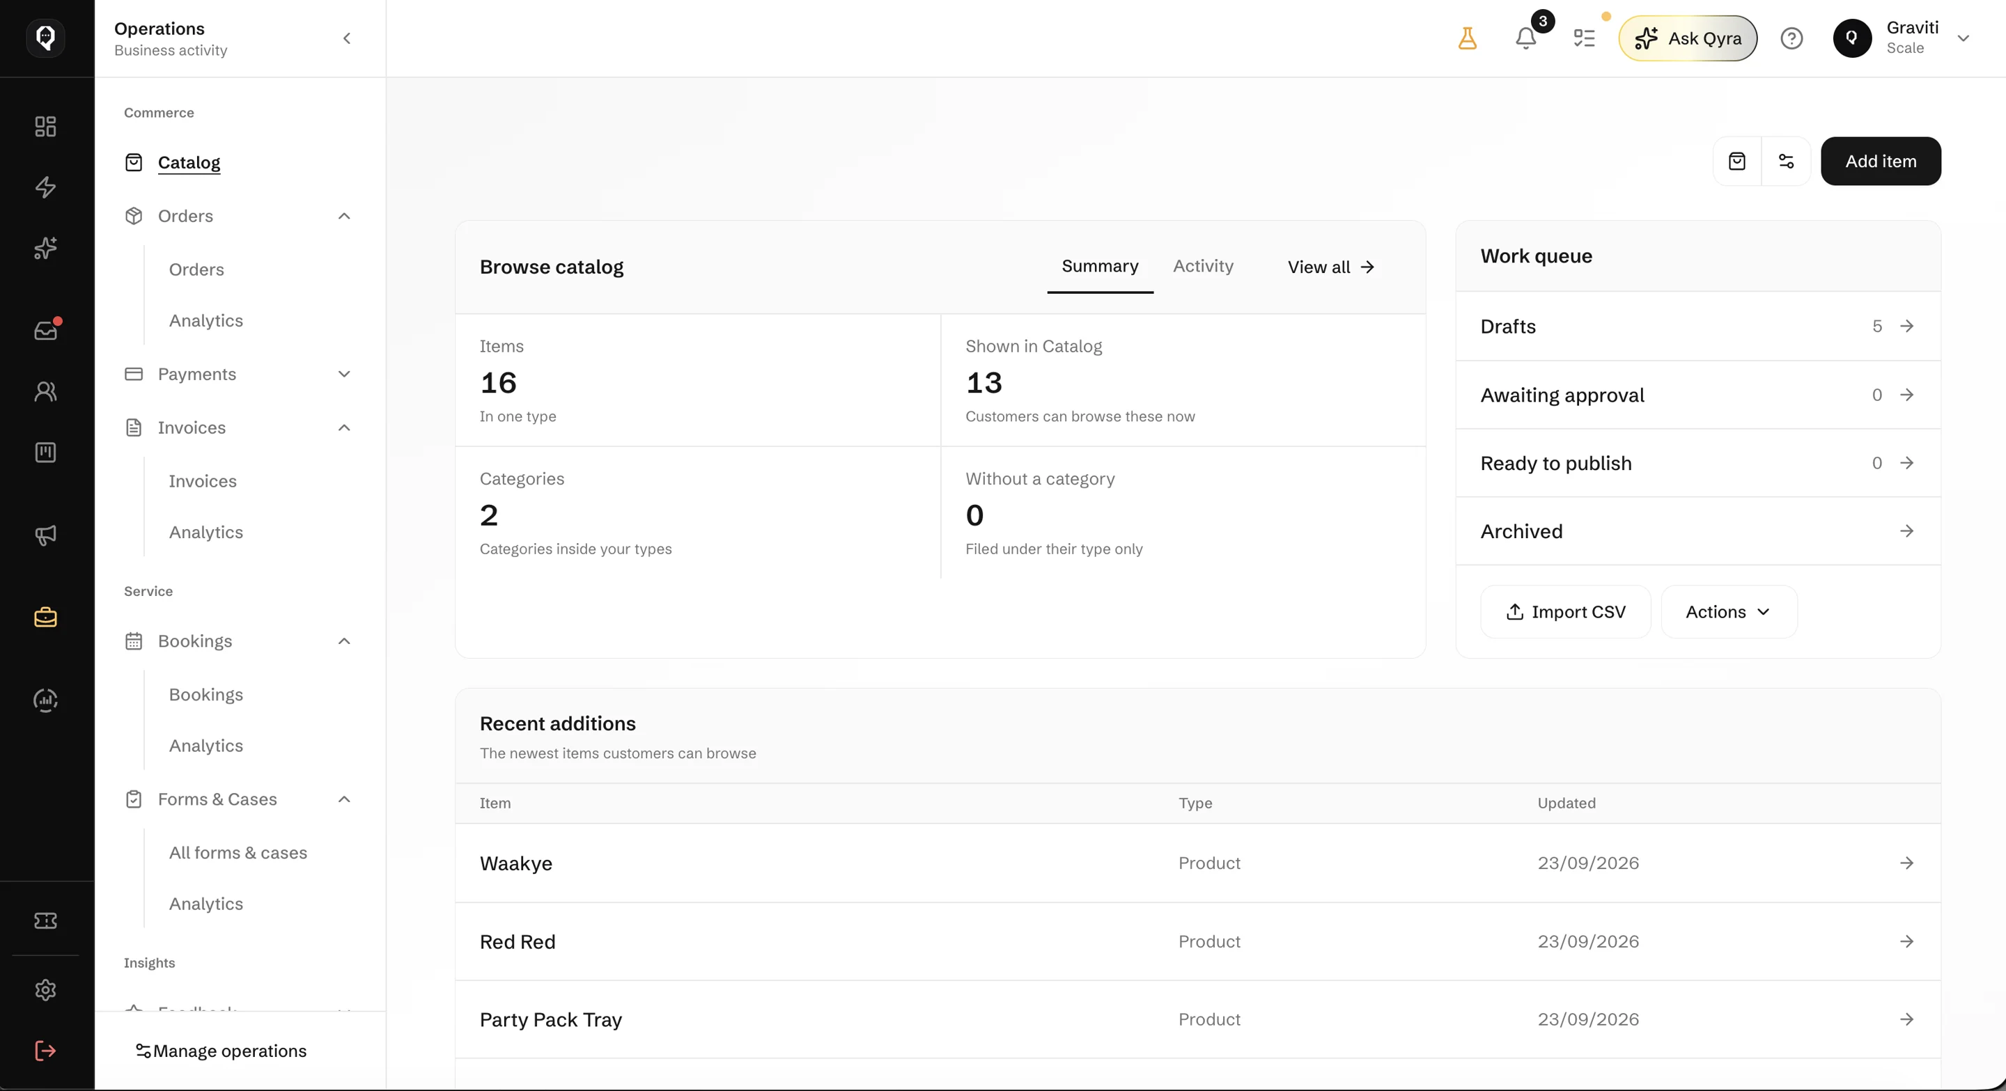Open the Actions dropdown in Work queue

click(x=1729, y=612)
